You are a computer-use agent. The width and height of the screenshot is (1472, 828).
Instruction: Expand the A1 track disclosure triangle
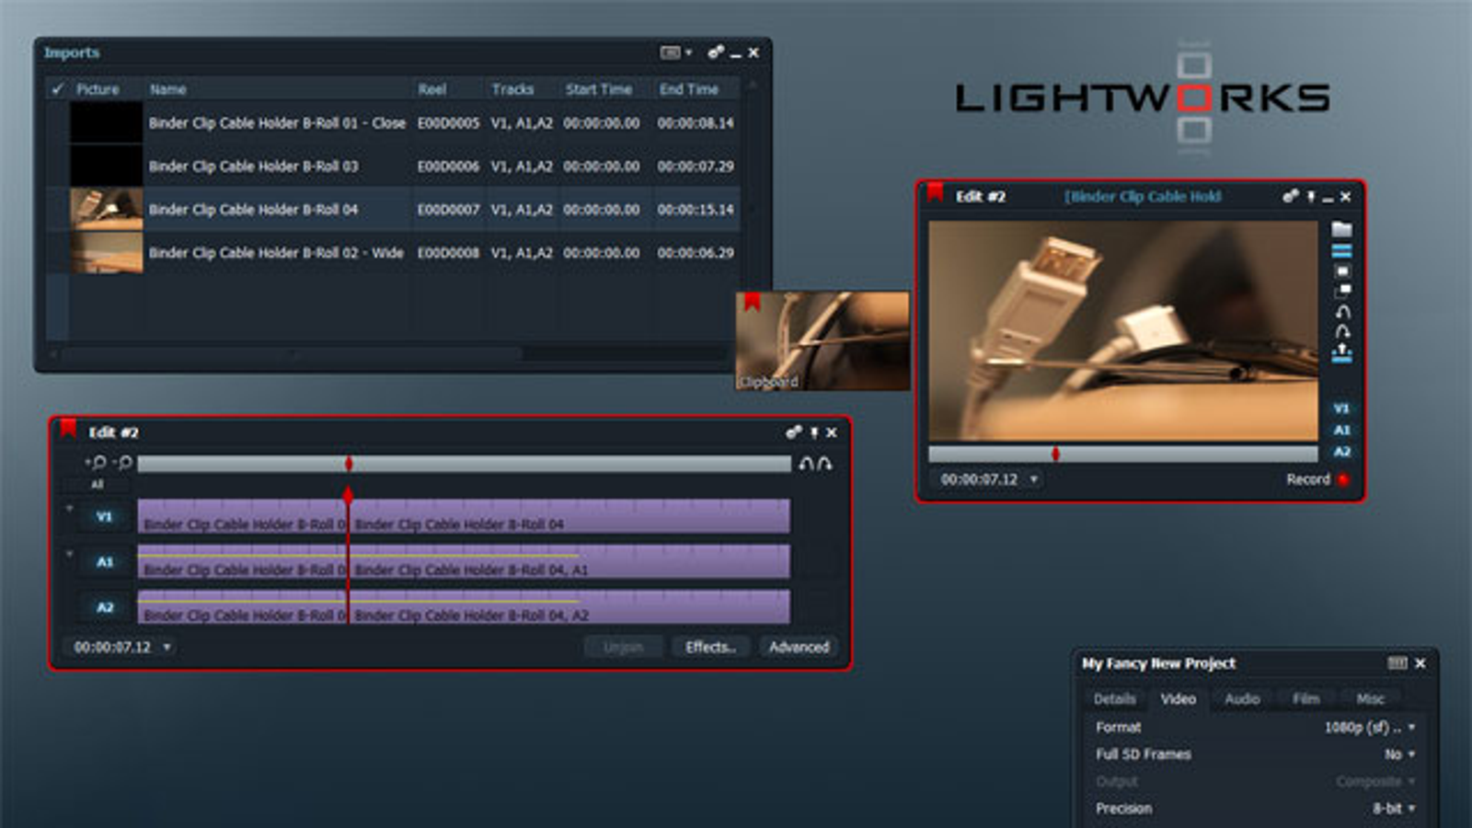69,553
